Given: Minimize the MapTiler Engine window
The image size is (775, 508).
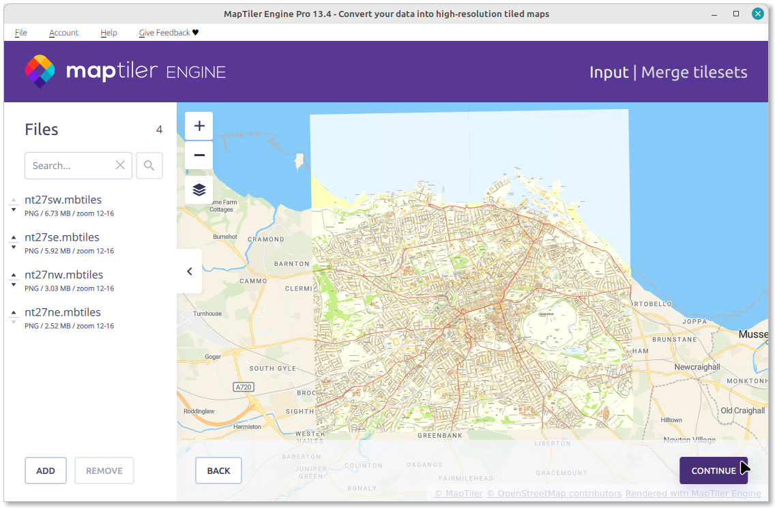Looking at the screenshot, I should coord(714,14).
